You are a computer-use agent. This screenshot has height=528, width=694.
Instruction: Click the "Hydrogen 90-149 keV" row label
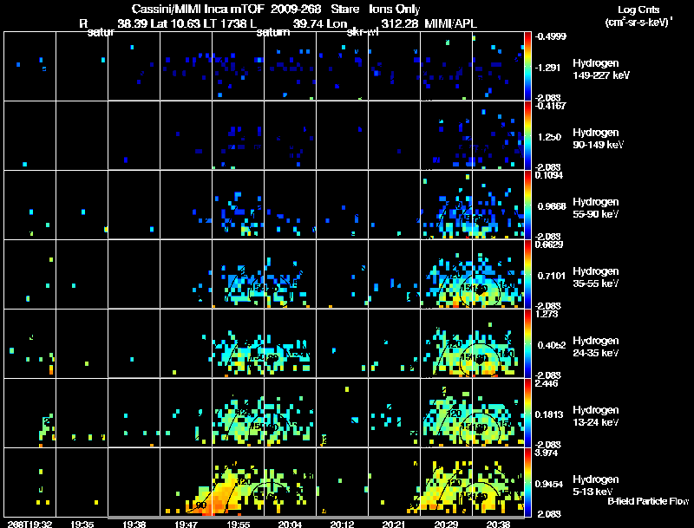(598, 139)
